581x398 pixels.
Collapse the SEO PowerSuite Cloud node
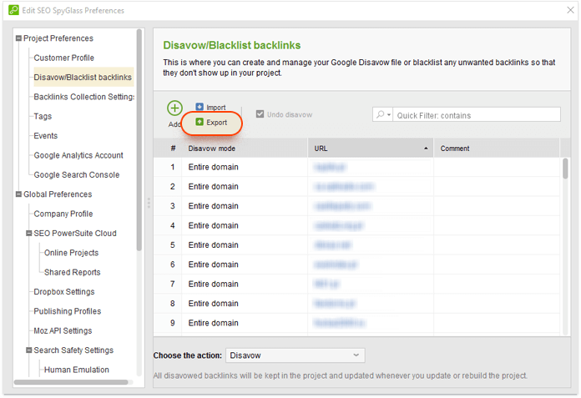coord(29,234)
